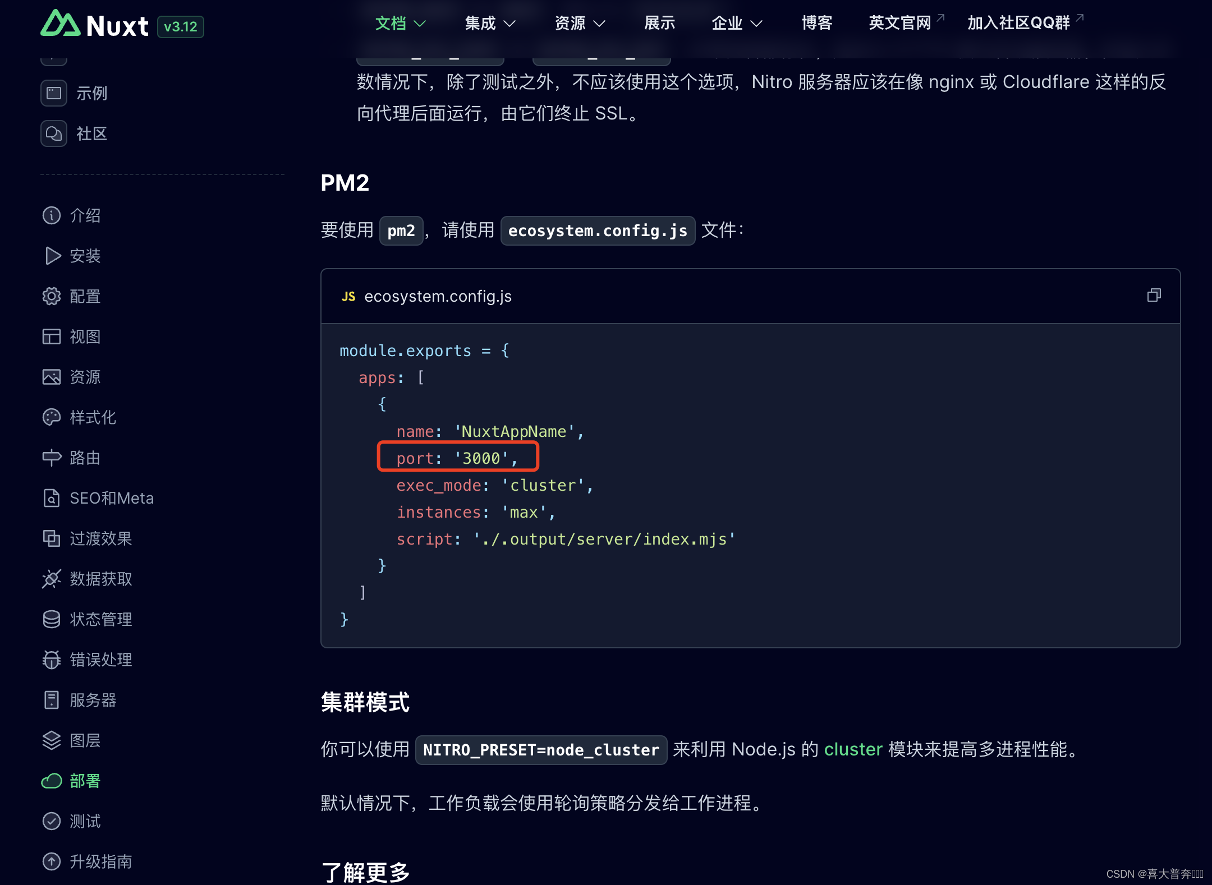1212x885 pixels.
Task: Click the 介绍 info circle icon
Action: (52, 215)
